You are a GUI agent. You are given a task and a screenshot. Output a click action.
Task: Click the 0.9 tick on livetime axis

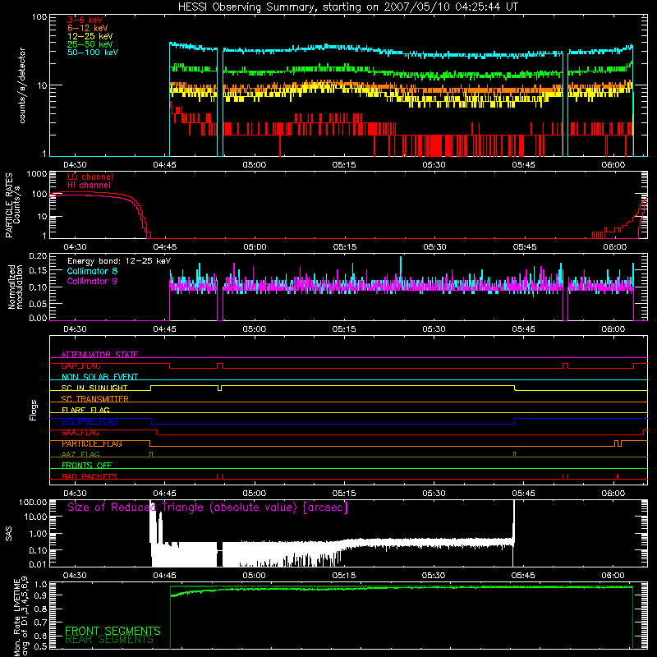tap(40, 595)
